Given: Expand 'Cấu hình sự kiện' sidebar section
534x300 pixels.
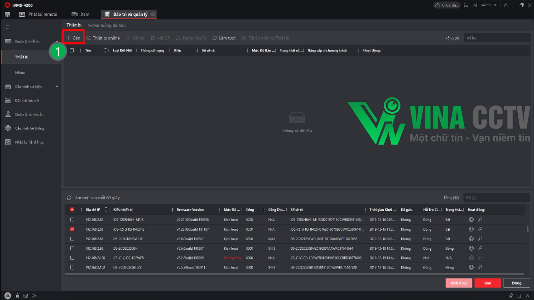Looking at the screenshot, I should [57, 86].
